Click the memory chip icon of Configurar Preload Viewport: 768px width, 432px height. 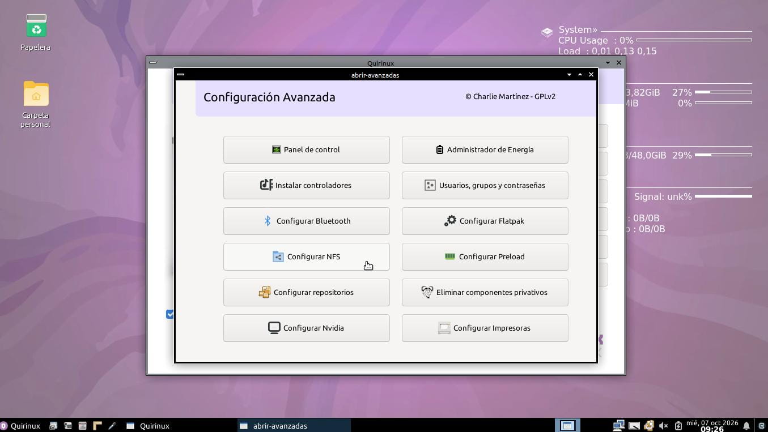450,256
